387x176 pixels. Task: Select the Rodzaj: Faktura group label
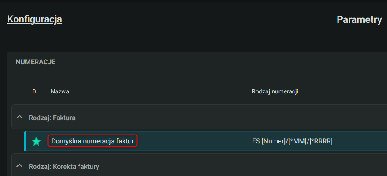[52, 118]
